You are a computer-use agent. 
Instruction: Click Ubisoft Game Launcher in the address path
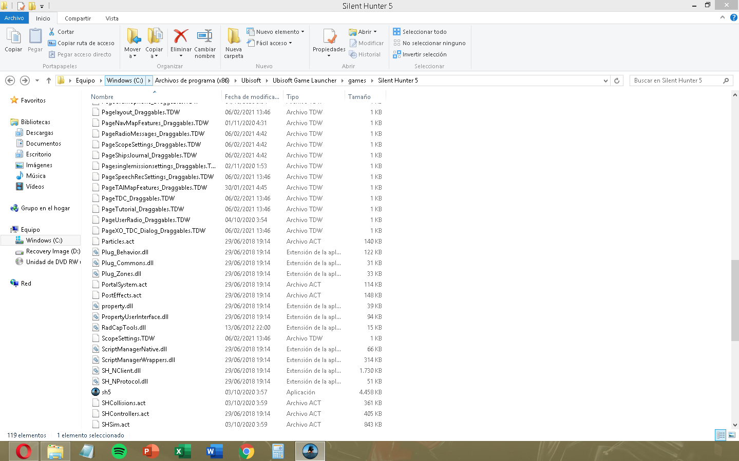(x=305, y=81)
